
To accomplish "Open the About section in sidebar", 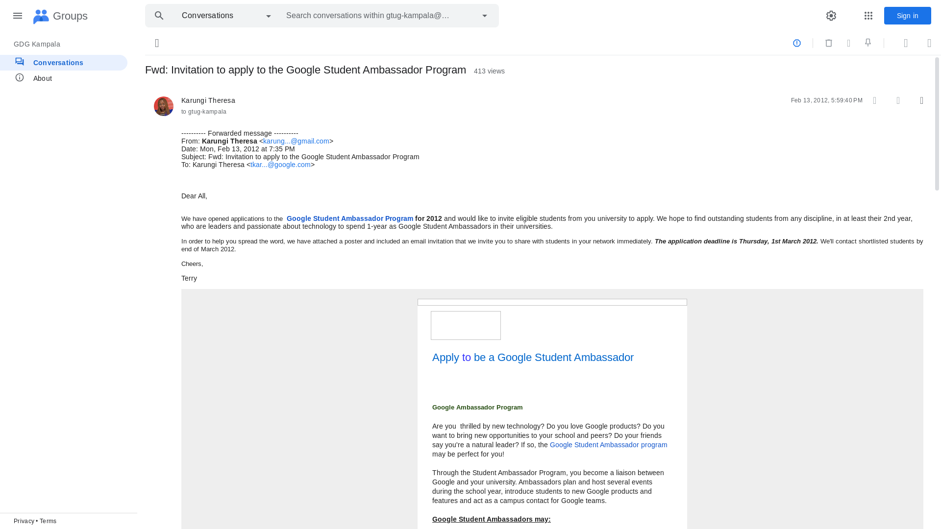I will [x=64, y=78].
